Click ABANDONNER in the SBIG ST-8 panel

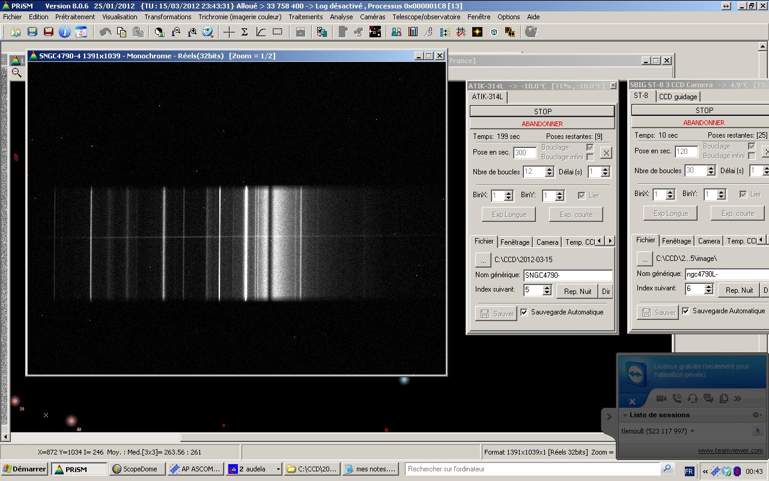point(704,123)
